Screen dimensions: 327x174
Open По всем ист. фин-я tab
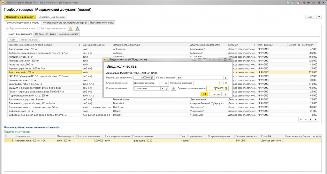coord(45,34)
